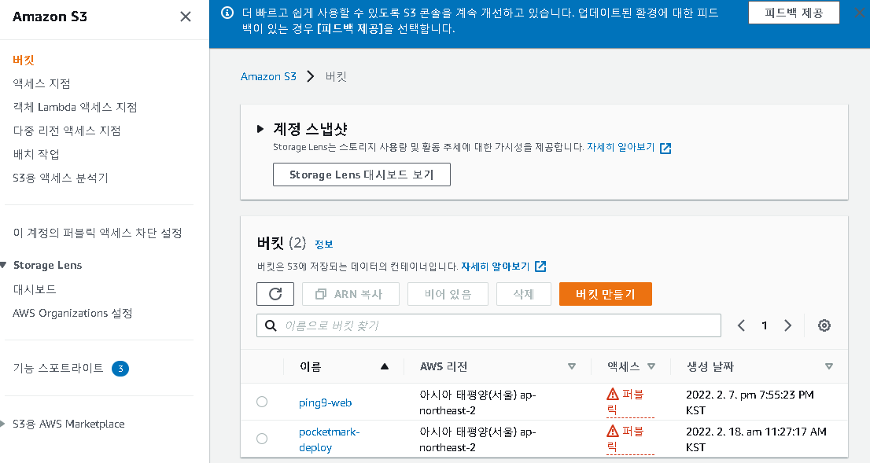The width and height of the screenshot is (870, 463).
Task: Open table preferences gear icon
Action: point(824,325)
